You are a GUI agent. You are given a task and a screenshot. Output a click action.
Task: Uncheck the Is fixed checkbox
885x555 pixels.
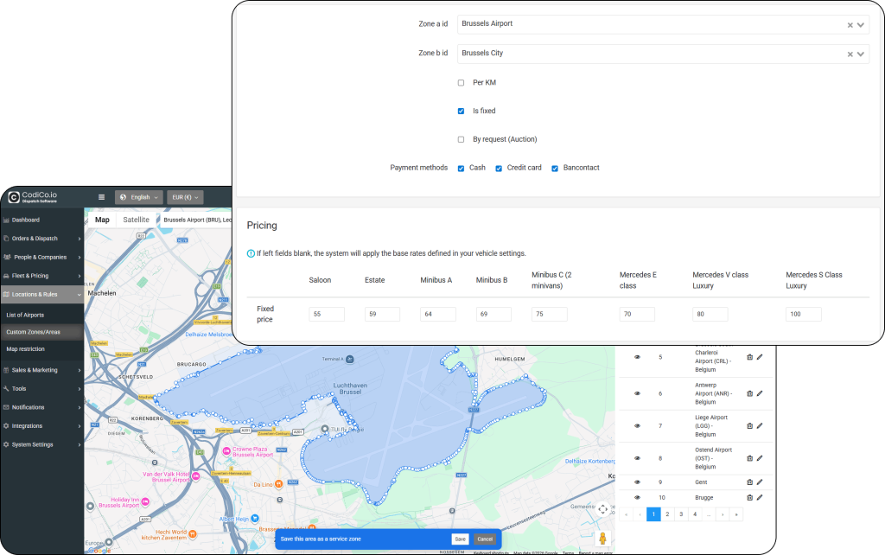pyautogui.click(x=462, y=112)
